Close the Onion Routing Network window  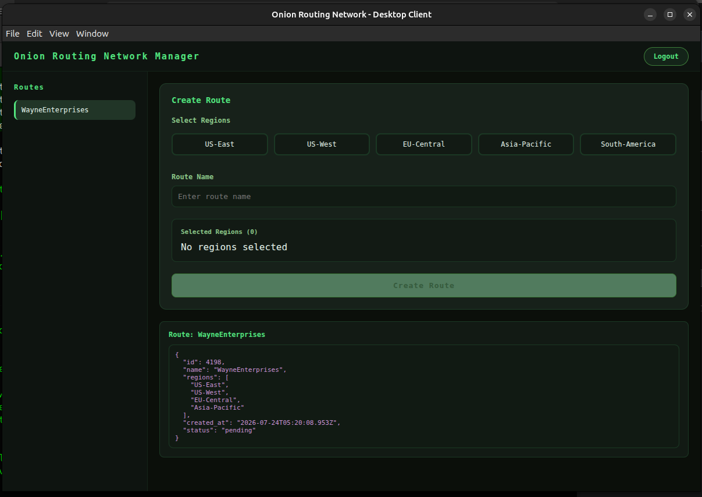tap(690, 15)
